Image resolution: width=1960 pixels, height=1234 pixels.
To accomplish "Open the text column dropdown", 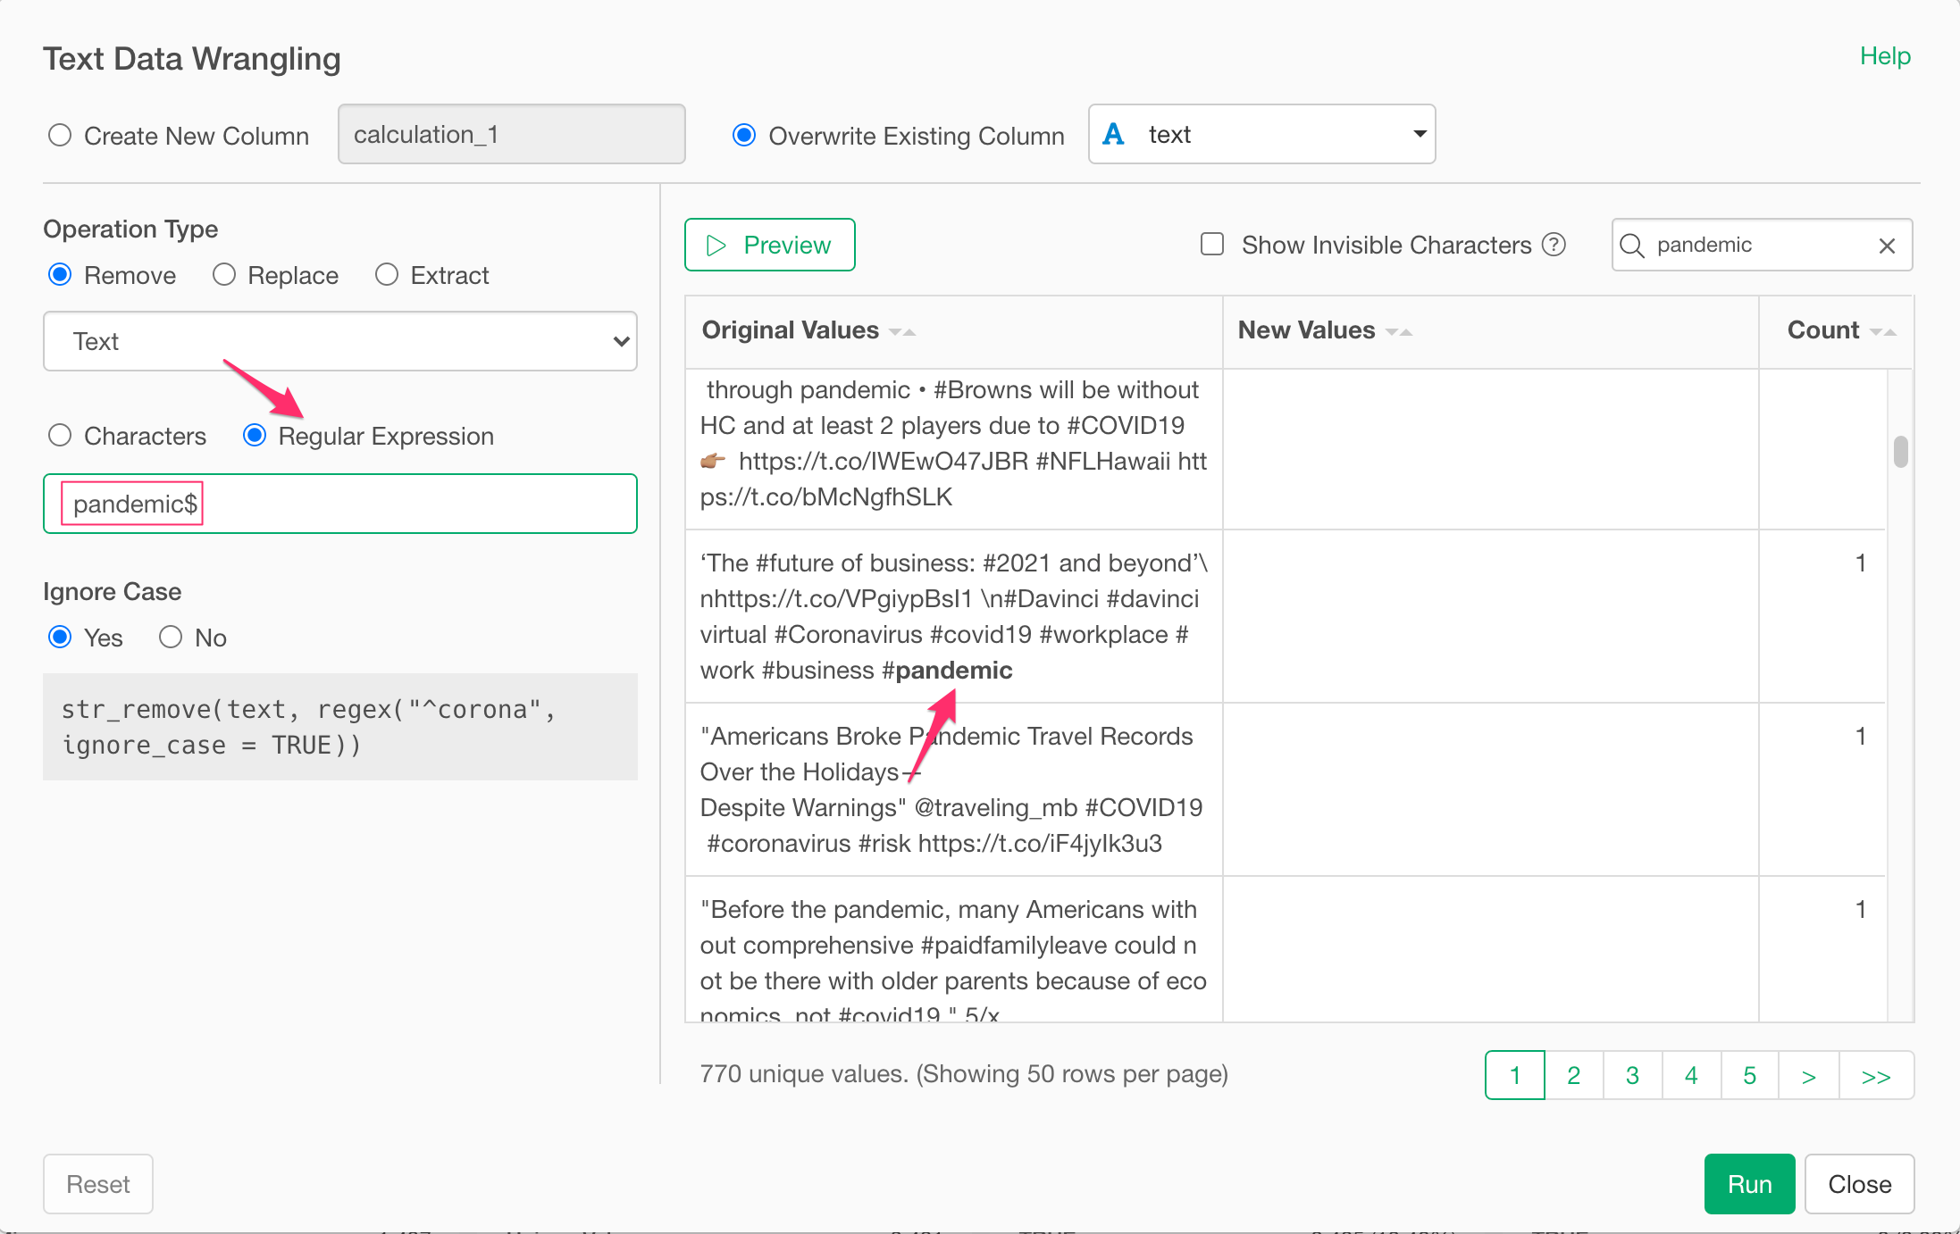I will pyautogui.click(x=1261, y=135).
